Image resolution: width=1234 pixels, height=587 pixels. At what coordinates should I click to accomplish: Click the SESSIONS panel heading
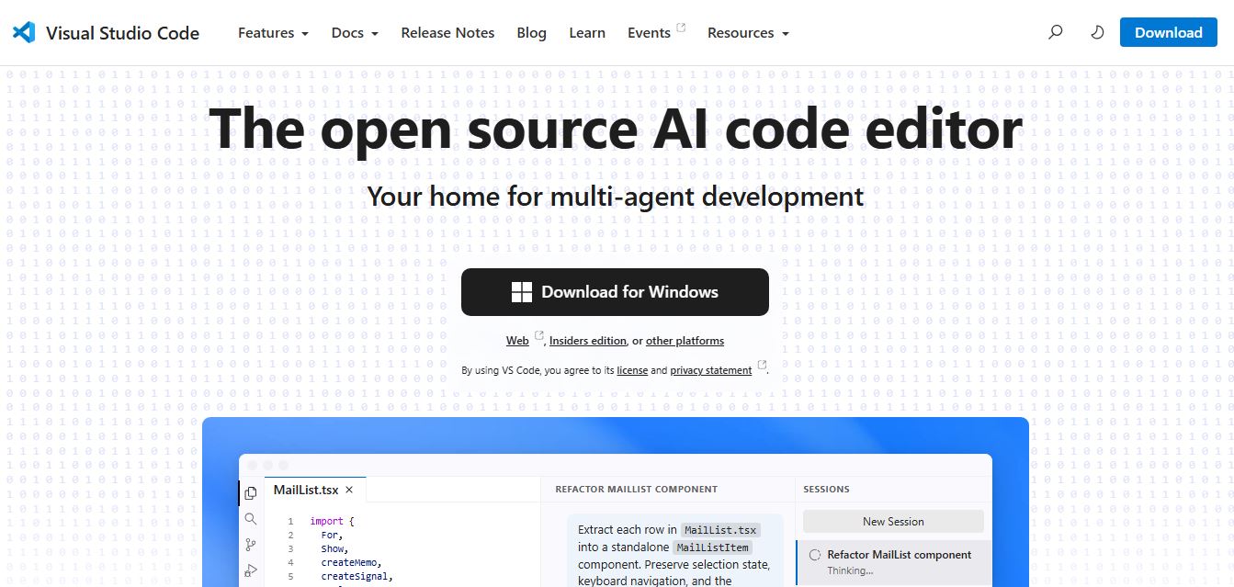point(826,490)
